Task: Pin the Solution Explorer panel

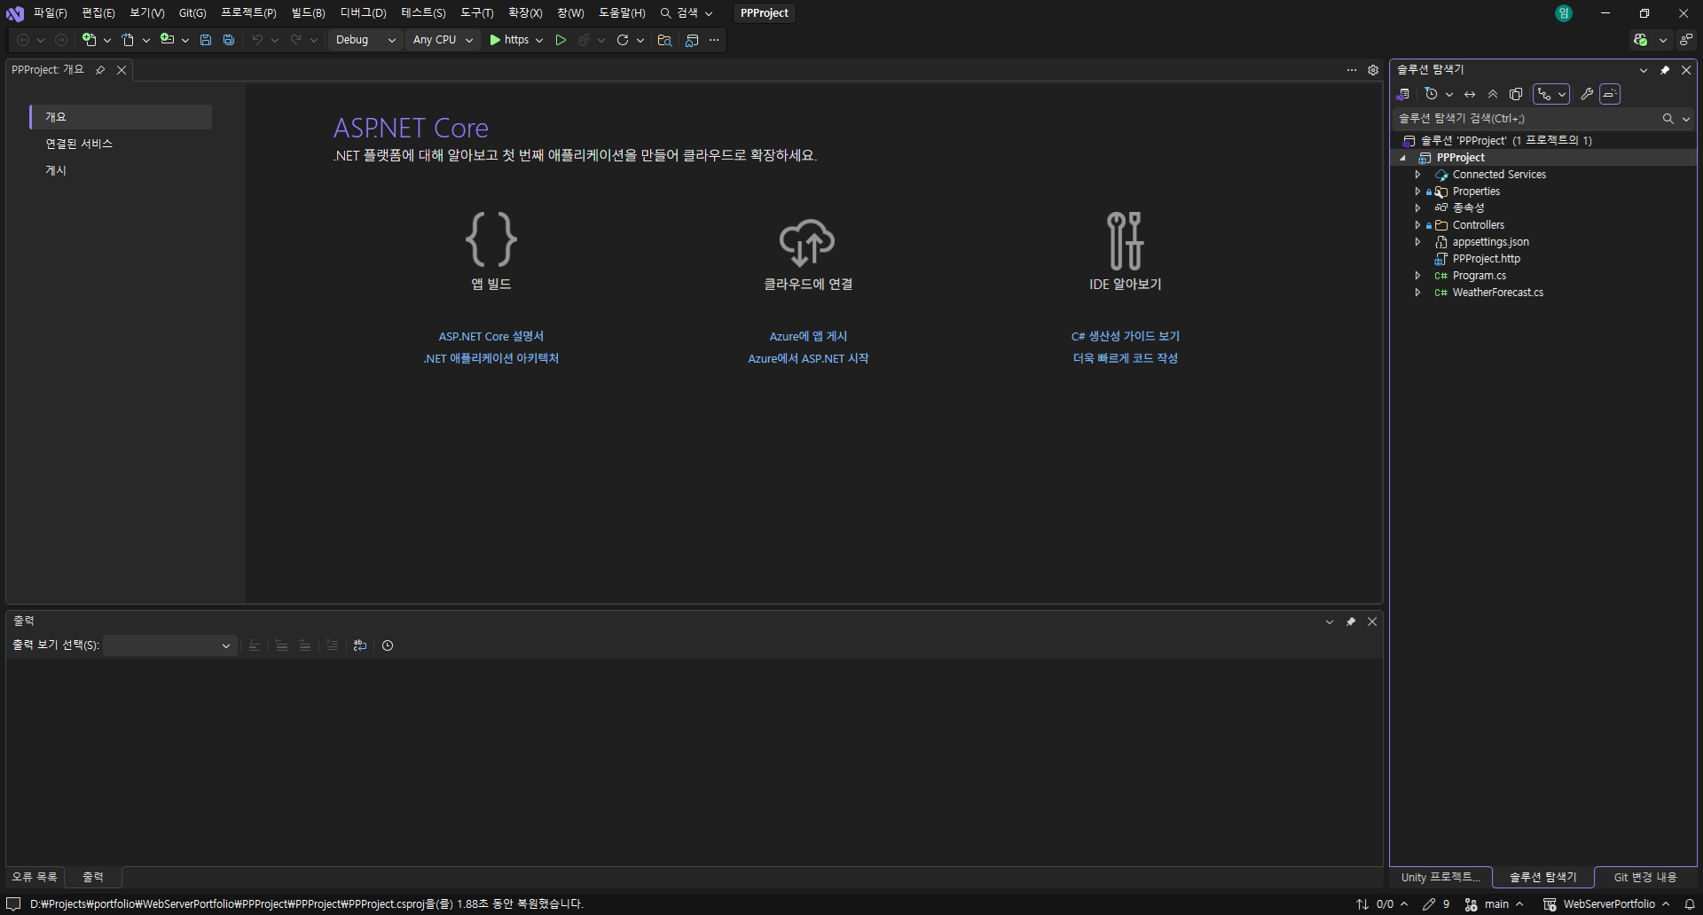Action: coord(1665,70)
